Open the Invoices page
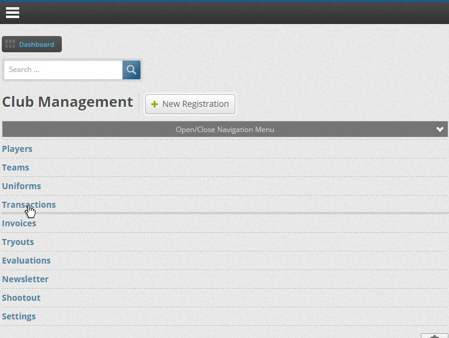The image size is (449, 338). [19, 223]
